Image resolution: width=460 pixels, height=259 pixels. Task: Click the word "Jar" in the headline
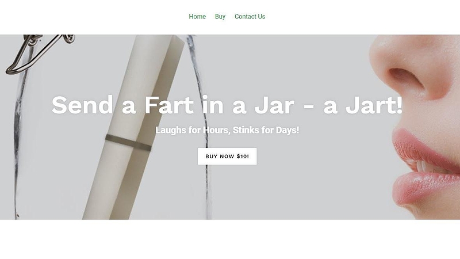(274, 105)
